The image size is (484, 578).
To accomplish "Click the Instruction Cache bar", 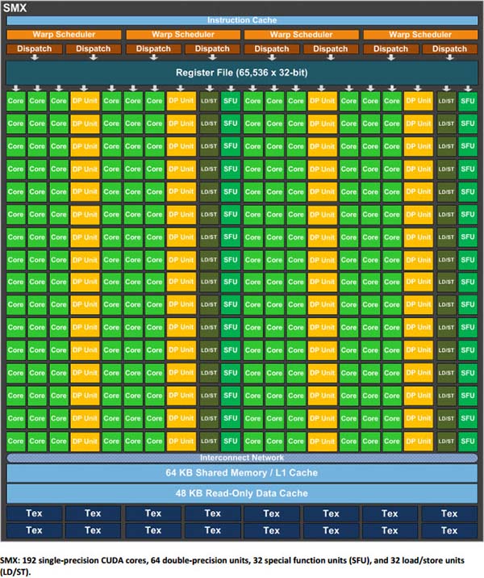I will click(241, 20).
